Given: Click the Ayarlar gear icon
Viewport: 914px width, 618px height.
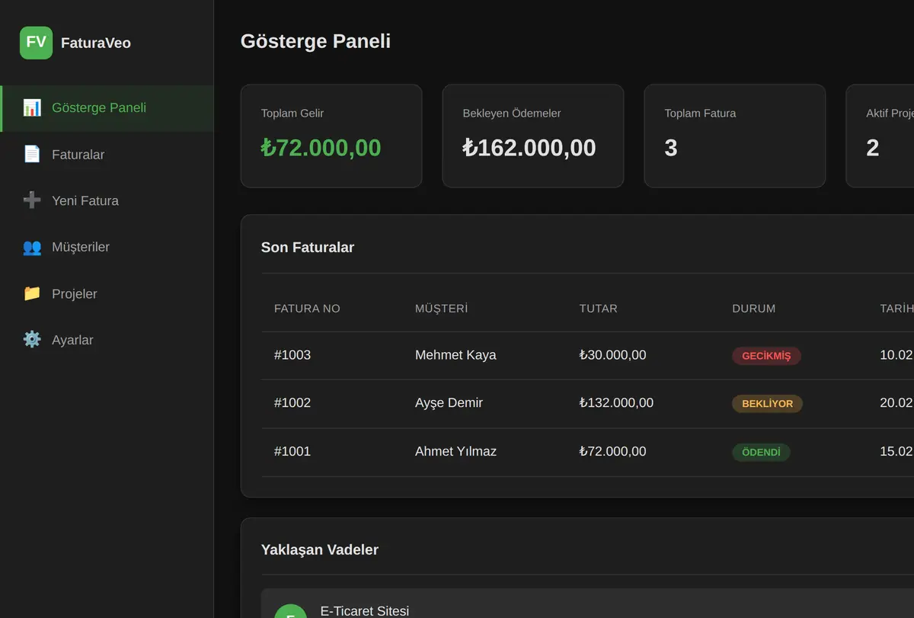Looking at the screenshot, I should coord(32,340).
